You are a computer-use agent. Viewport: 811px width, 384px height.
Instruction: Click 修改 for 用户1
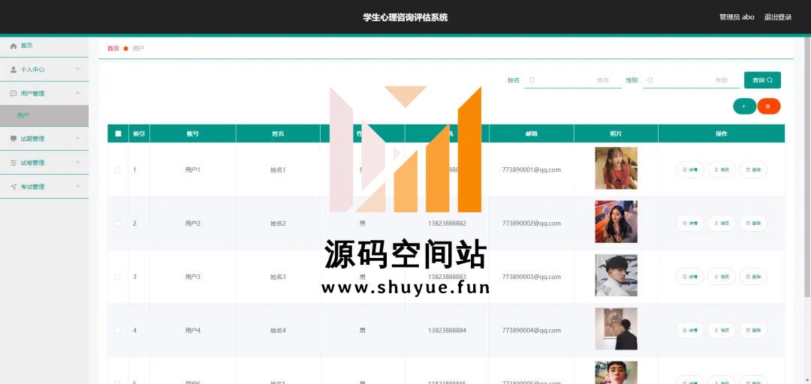[722, 169]
